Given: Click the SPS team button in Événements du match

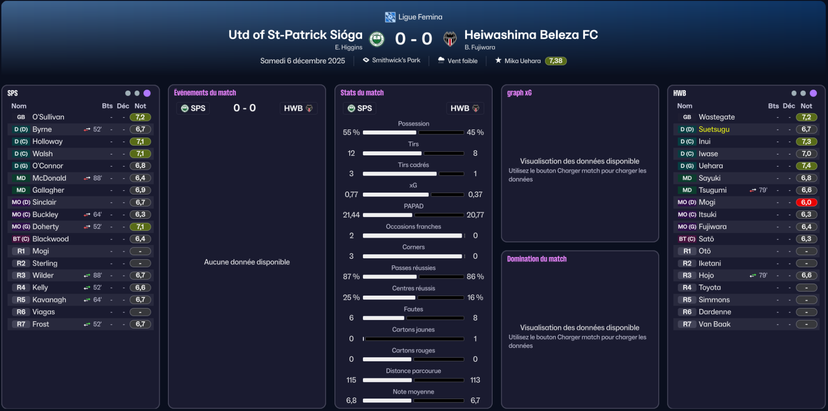Looking at the screenshot, I should point(193,108).
